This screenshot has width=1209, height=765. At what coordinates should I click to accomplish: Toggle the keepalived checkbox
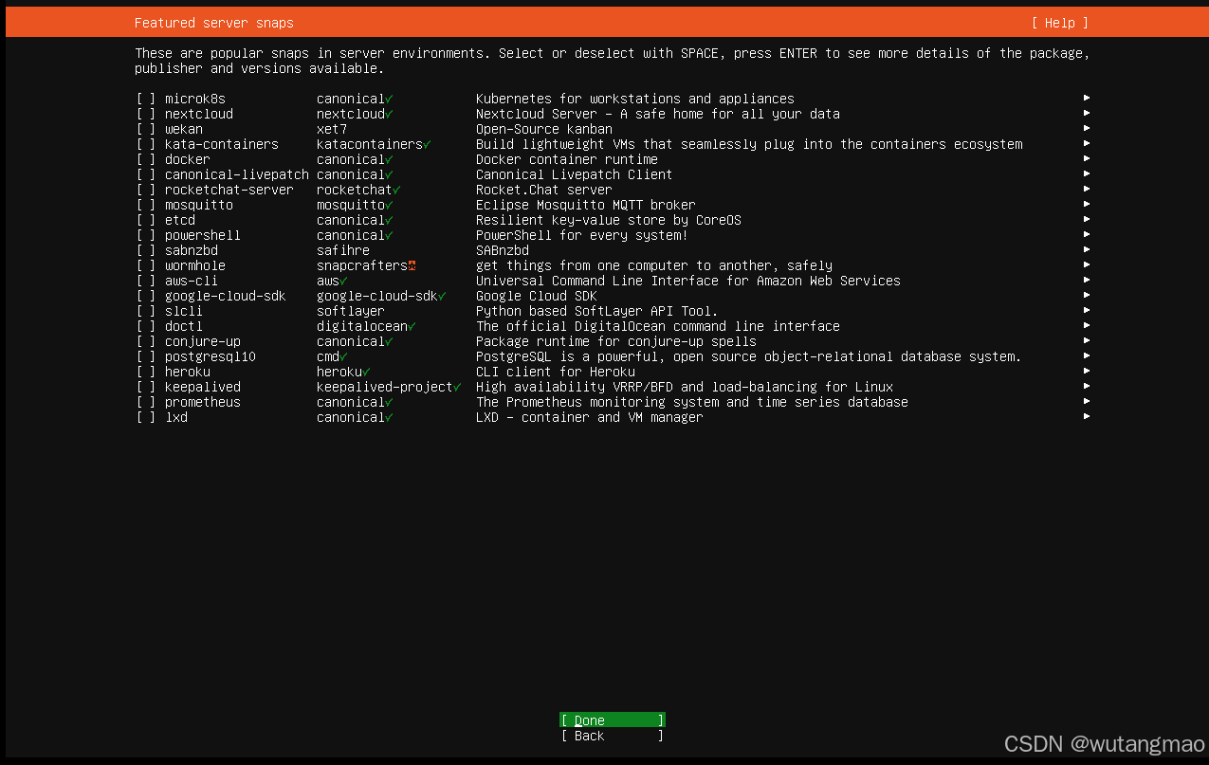pos(145,387)
